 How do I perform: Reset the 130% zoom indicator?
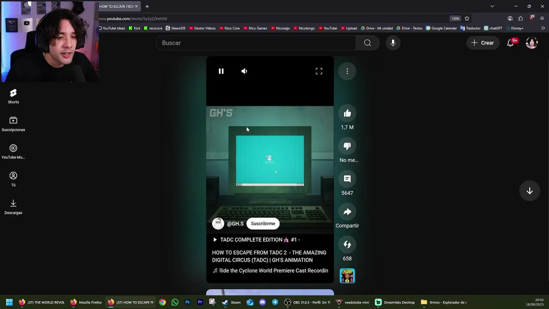coord(455,18)
